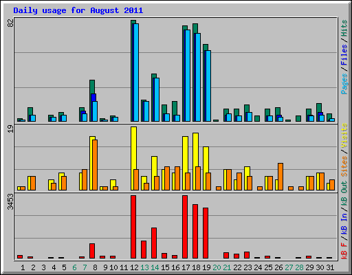The image size is (352, 275).
Task: Click the red kilobytes bar for day 17
Action: (185, 227)
